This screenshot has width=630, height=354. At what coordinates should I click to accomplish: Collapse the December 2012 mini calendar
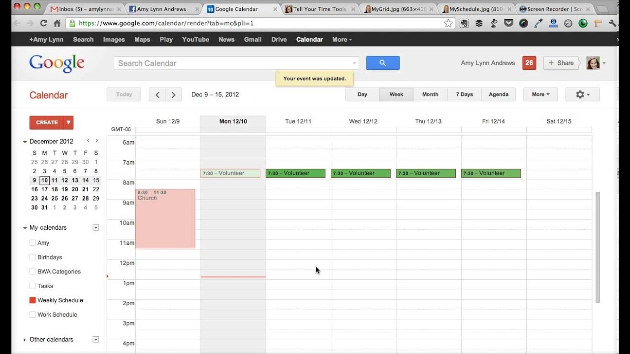coord(25,142)
